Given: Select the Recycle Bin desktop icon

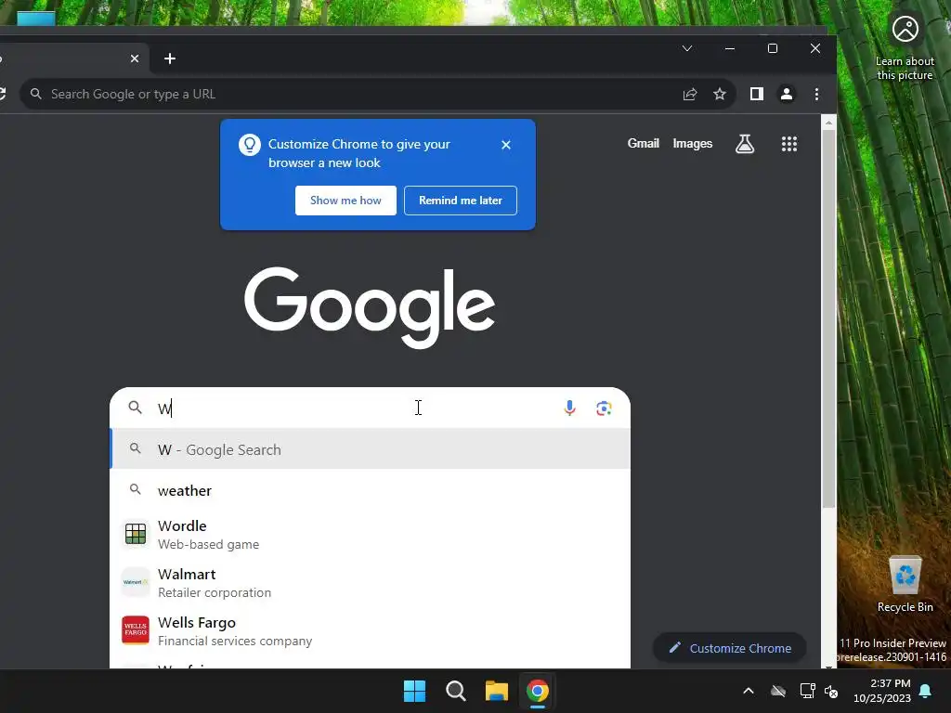Looking at the screenshot, I should click(x=905, y=583).
